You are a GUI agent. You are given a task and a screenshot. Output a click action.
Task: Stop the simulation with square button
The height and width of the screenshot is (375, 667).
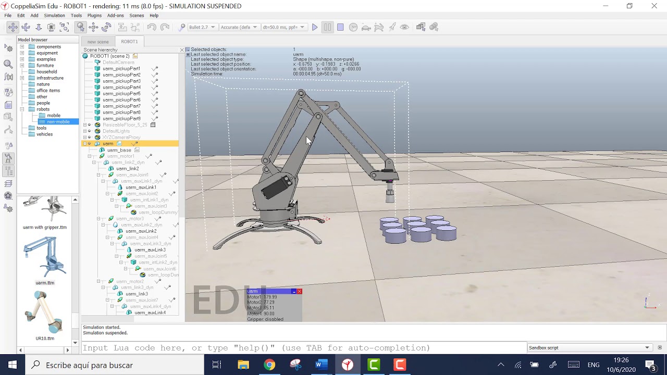tap(340, 27)
